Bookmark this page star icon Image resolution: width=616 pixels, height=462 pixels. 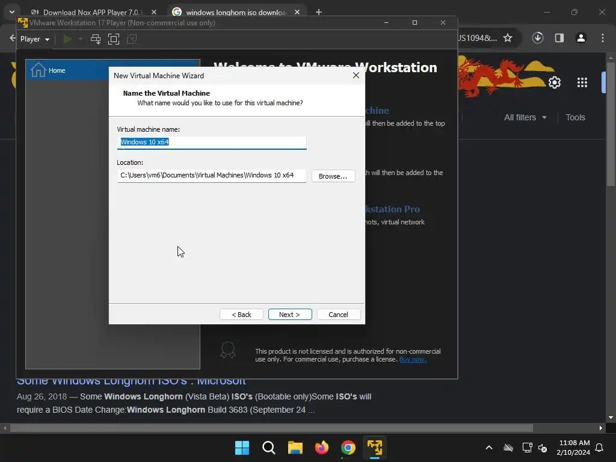(508, 38)
